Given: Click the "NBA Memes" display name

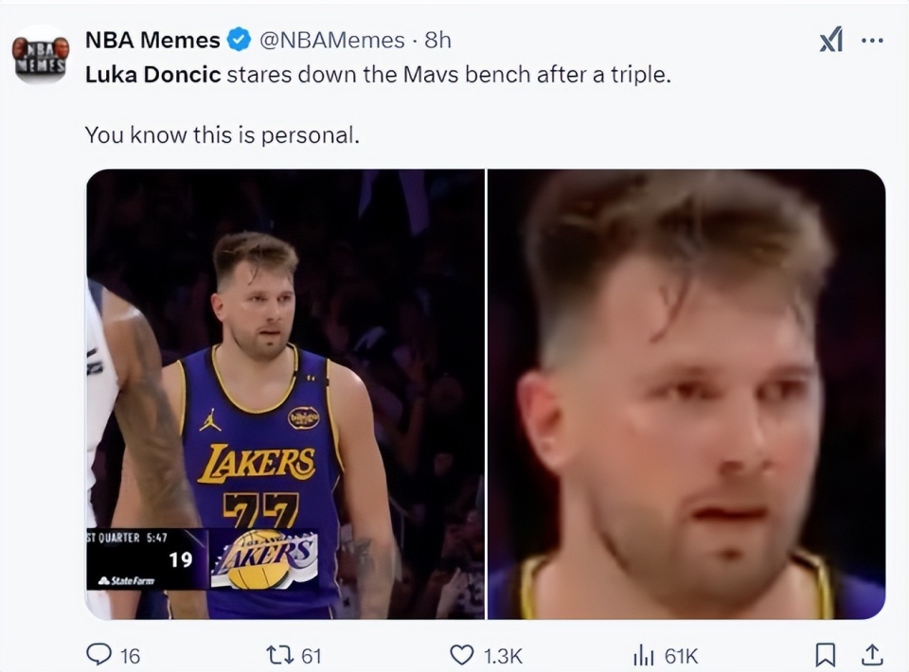Looking at the screenshot, I should (152, 40).
